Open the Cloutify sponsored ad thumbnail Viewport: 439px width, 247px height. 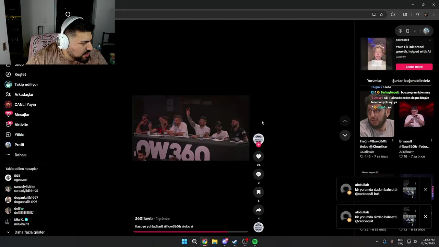pos(377,54)
